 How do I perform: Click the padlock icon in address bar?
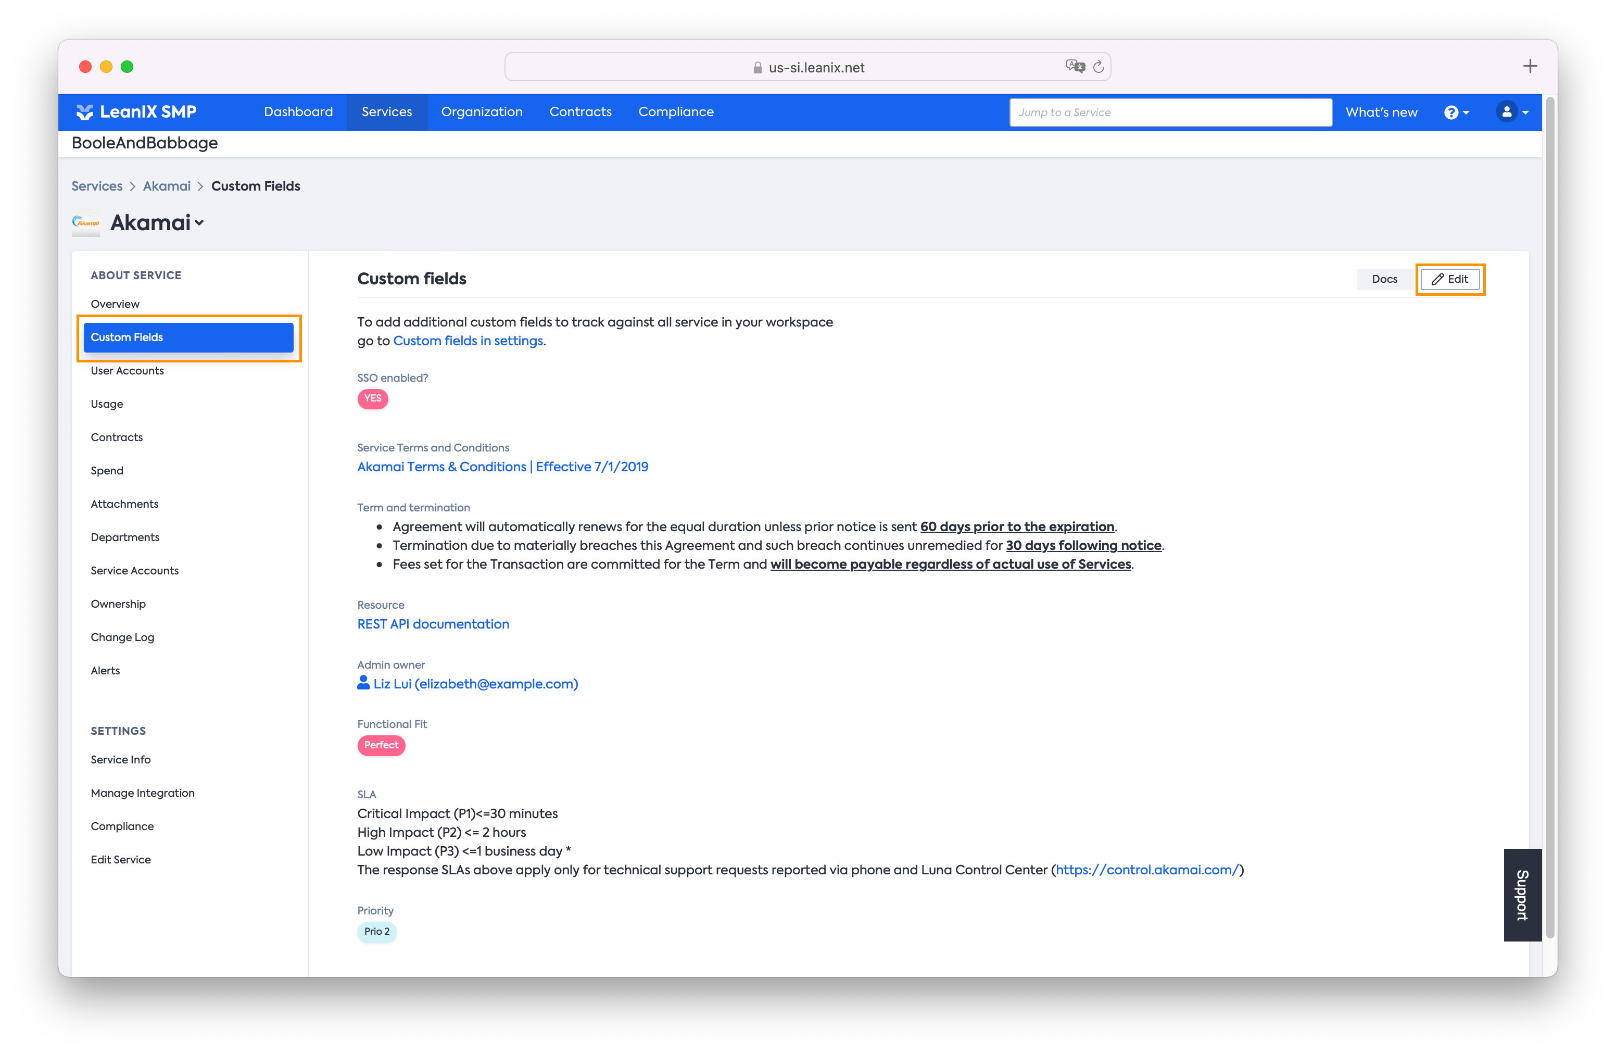757,67
